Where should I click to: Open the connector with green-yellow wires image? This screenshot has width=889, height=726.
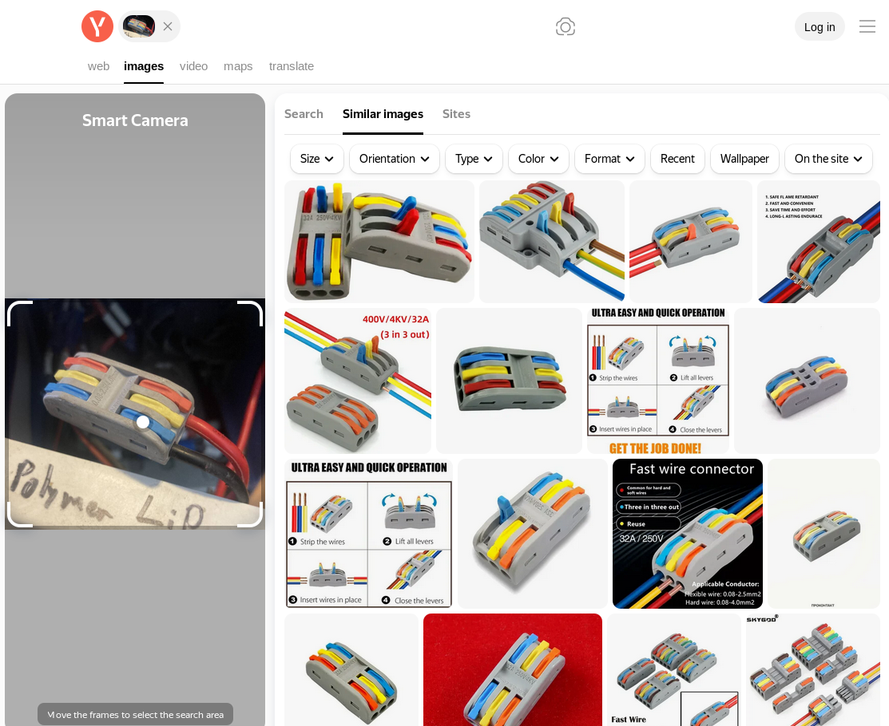click(x=552, y=242)
